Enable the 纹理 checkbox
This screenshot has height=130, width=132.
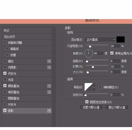click(x=7, y=55)
